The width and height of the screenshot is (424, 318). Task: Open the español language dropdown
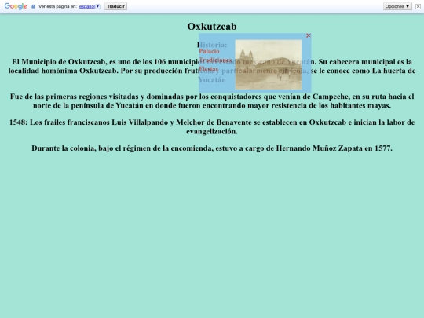point(90,6)
